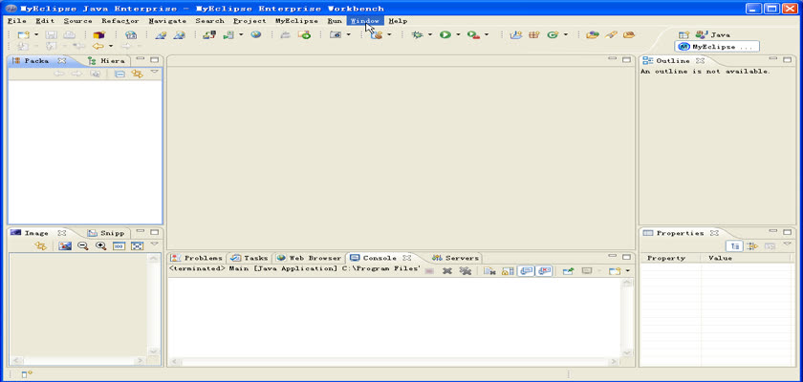Screen dimensions: 803x382
Task: Click the run server toolbar icon
Action: tap(228, 34)
